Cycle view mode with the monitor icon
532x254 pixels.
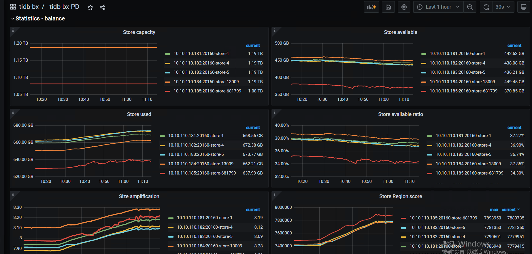point(523,7)
